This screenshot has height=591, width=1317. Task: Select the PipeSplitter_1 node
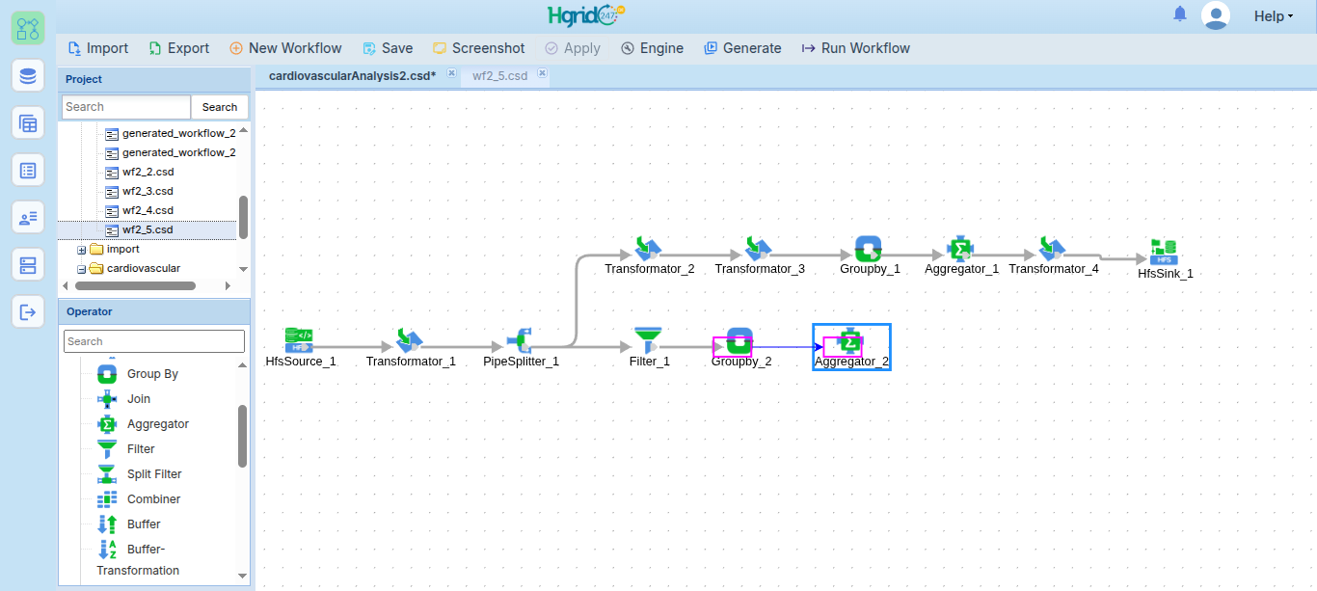[x=521, y=347]
